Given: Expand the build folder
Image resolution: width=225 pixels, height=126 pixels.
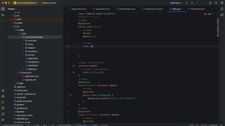Looking at the screenshot, I should (x=12, y=19).
